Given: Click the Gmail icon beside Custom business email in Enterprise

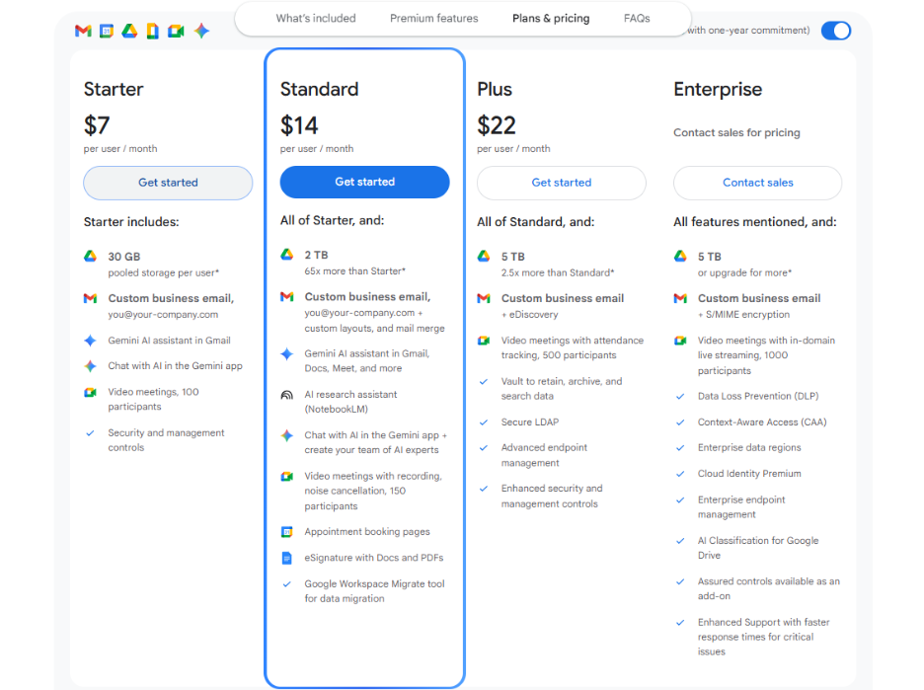Looking at the screenshot, I should click(x=678, y=298).
